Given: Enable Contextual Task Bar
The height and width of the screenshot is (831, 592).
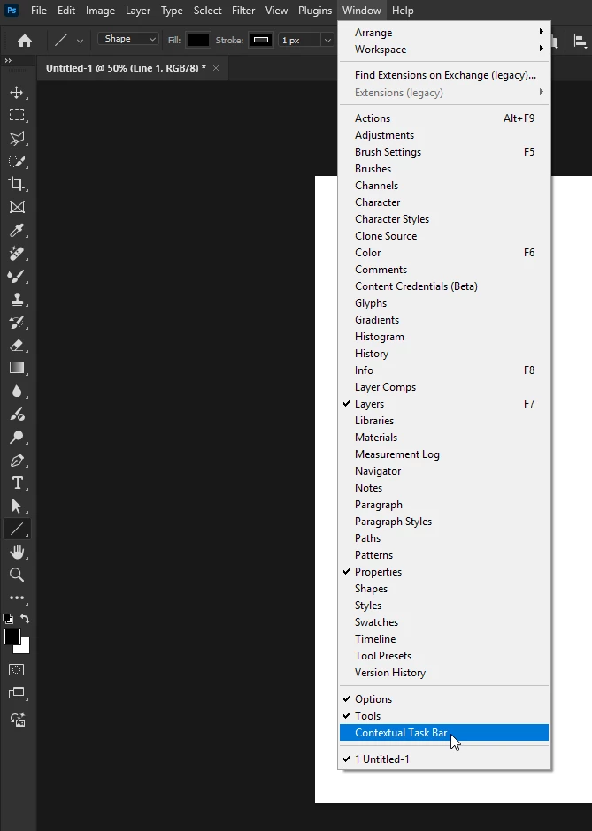Looking at the screenshot, I should point(444,732).
